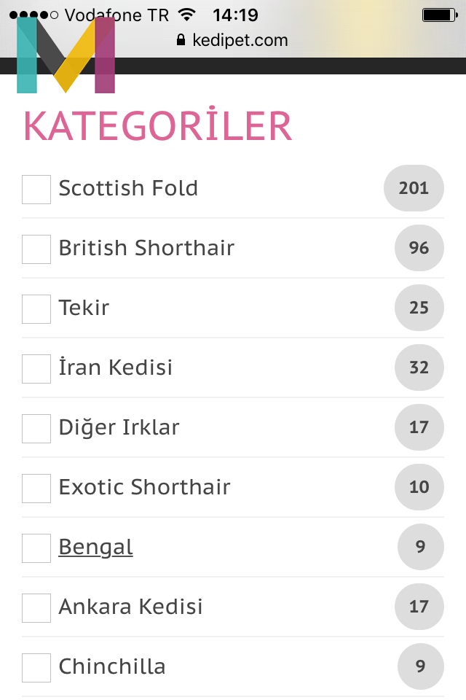466x700 pixels.
Task: Tap the Wi-Fi status icon
Action: pyautogui.click(x=187, y=15)
